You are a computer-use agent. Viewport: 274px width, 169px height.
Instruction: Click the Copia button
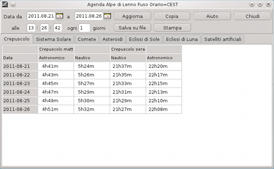click(x=172, y=16)
